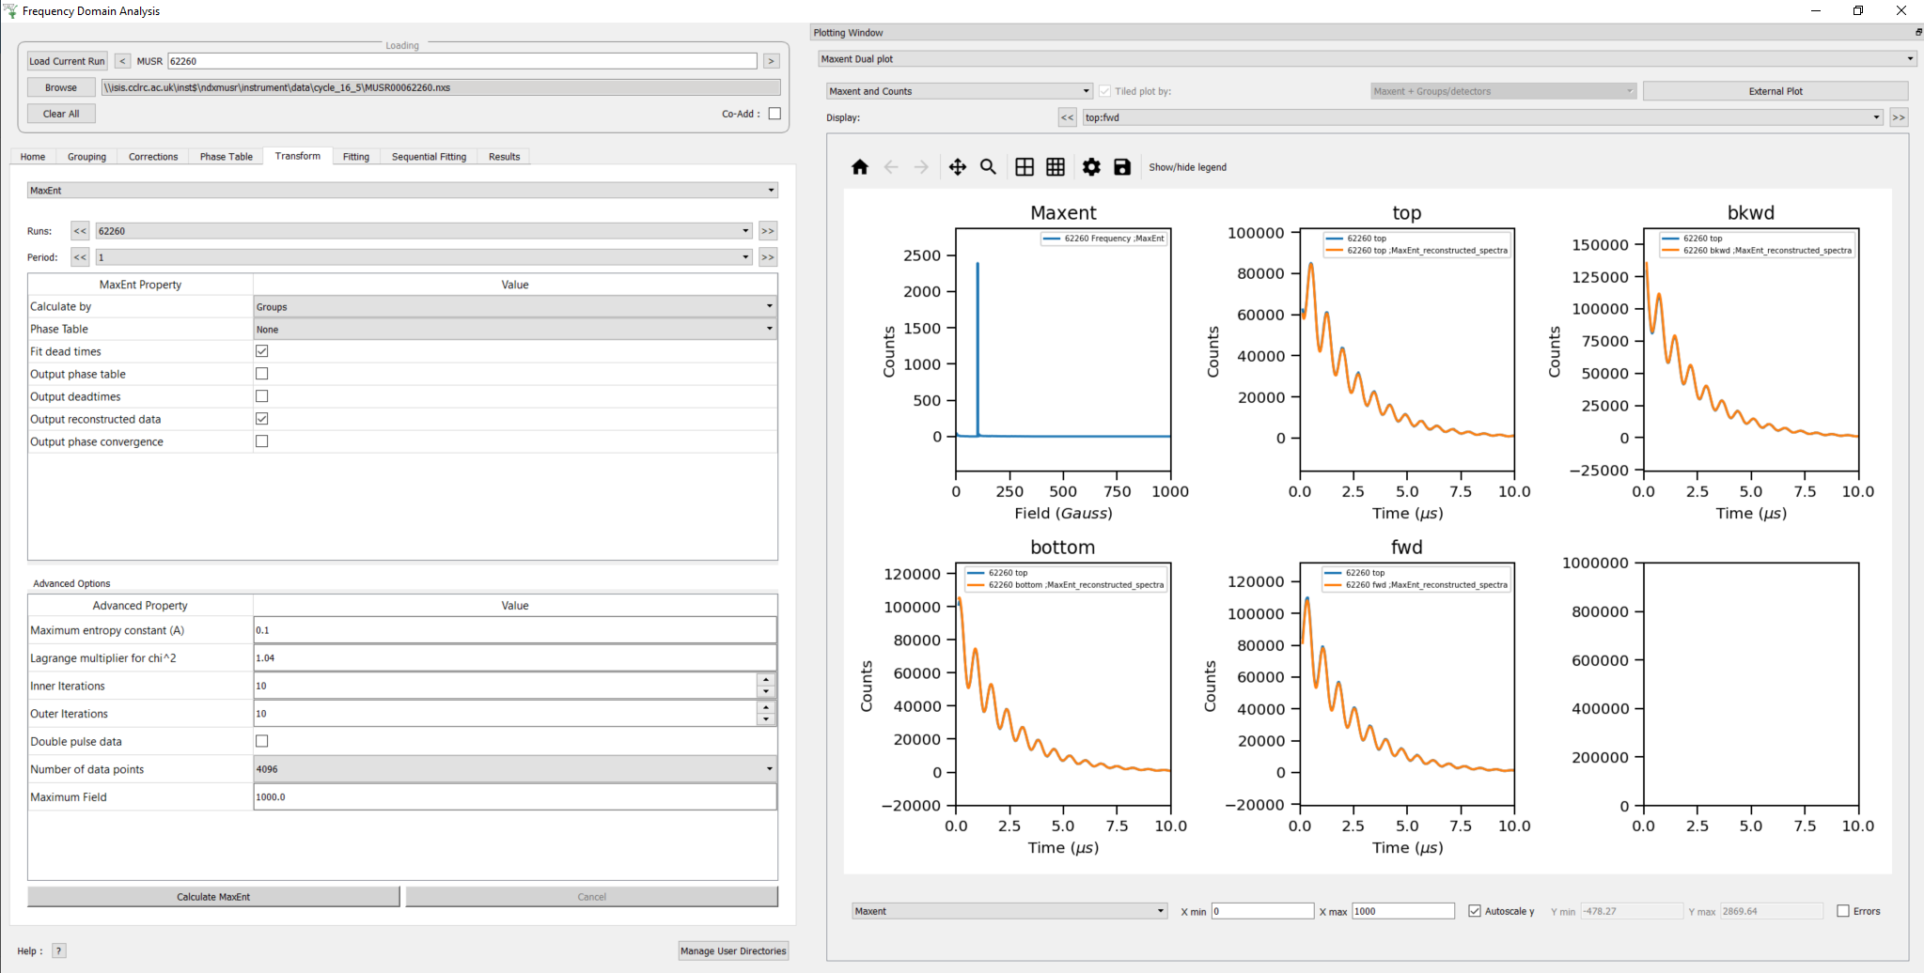Select the Pan axes tool
The width and height of the screenshot is (1924, 973).
pyautogui.click(x=957, y=167)
